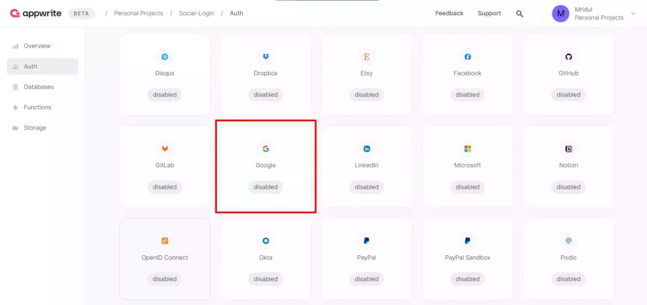Open Functions in the sidebar

click(42, 107)
